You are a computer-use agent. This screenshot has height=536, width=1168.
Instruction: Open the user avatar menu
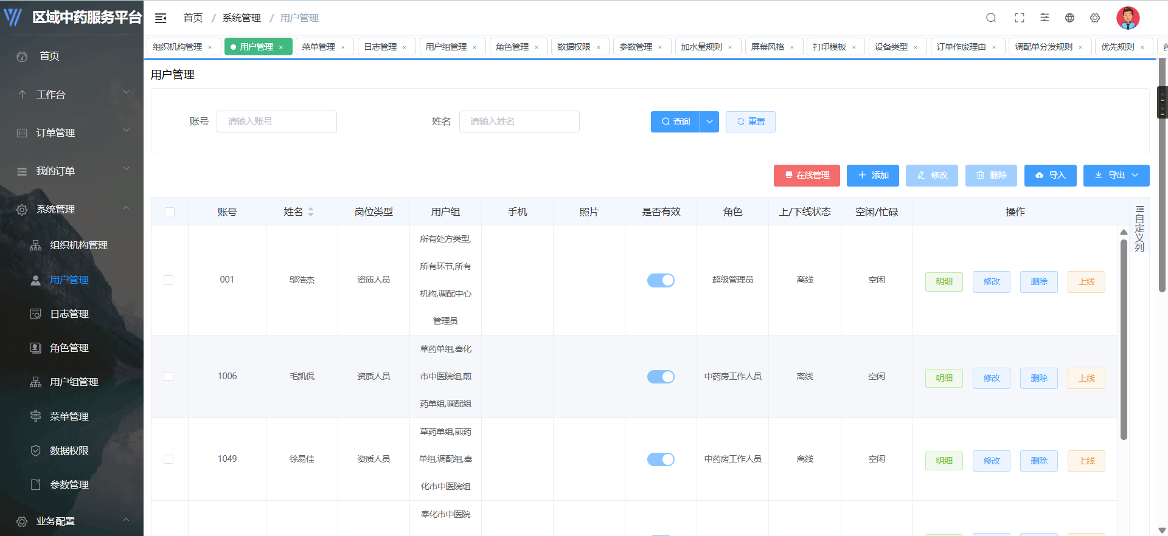coord(1128,18)
